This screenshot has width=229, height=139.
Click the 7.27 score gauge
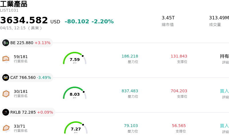tap(76, 128)
